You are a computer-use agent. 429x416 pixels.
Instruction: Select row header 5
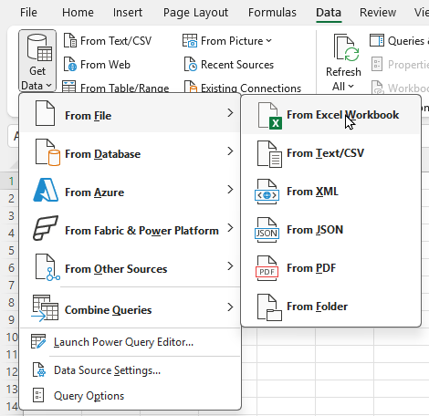click(x=11, y=251)
